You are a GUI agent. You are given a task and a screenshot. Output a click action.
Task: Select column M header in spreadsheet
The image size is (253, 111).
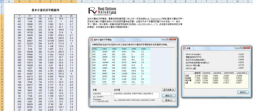click(134, 1)
